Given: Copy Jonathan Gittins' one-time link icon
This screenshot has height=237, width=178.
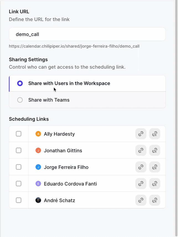Looking at the screenshot, I should (154, 150).
